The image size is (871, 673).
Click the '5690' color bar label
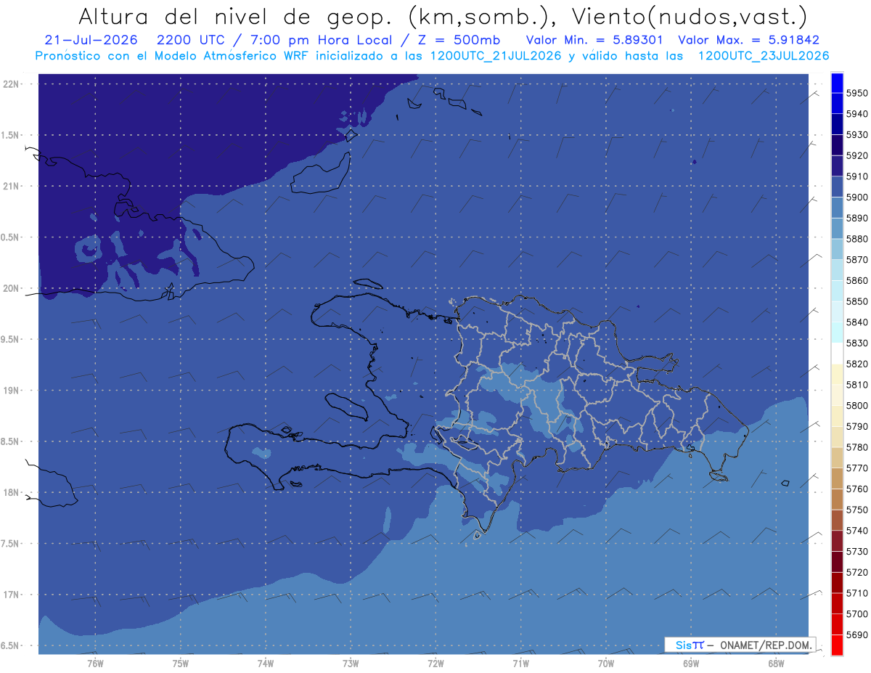(x=856, y=635)
